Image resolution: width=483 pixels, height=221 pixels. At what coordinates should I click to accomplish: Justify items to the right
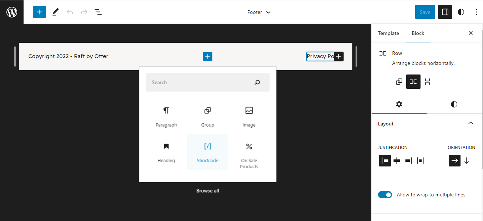pyautogui.click(x=408, y=160)
